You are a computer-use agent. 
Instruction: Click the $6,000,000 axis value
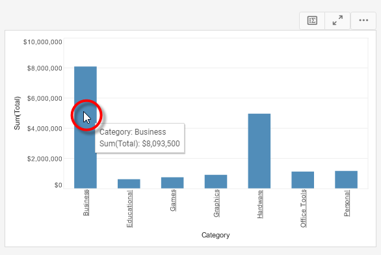[44, 98]
